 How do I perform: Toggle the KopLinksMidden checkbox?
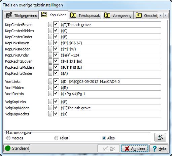(x=56, y=49)
